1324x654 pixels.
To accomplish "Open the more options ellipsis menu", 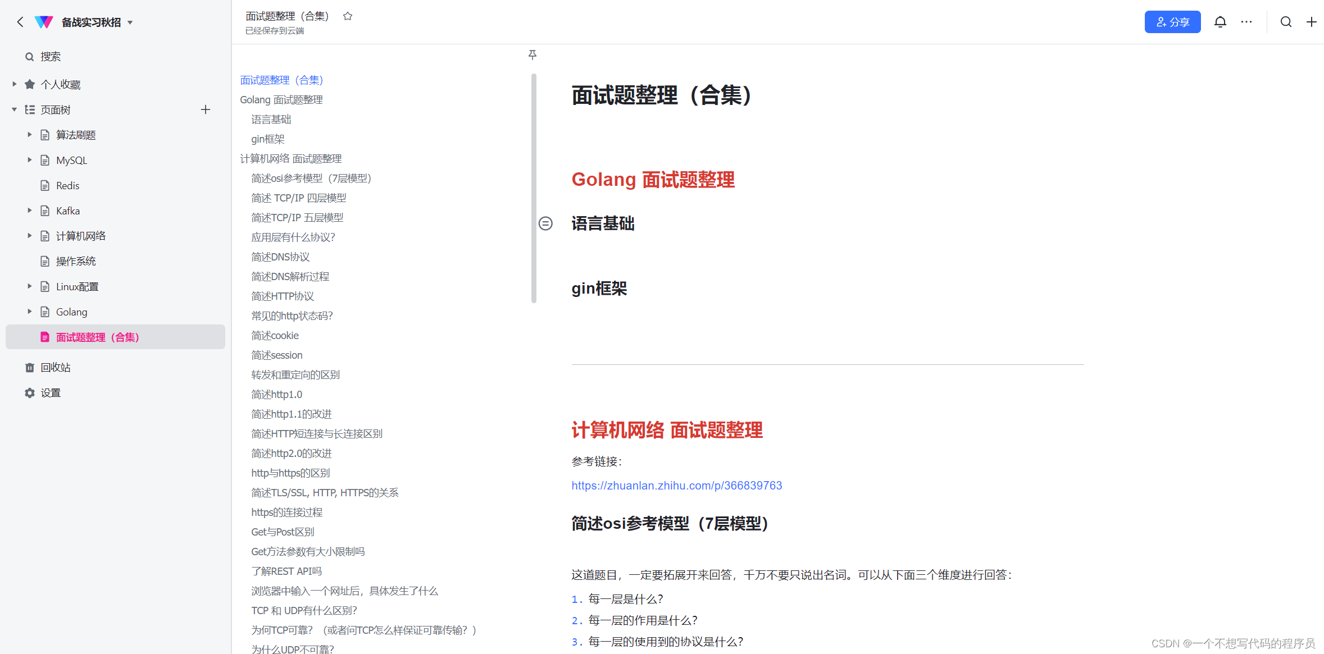I will click(1246, 22).
